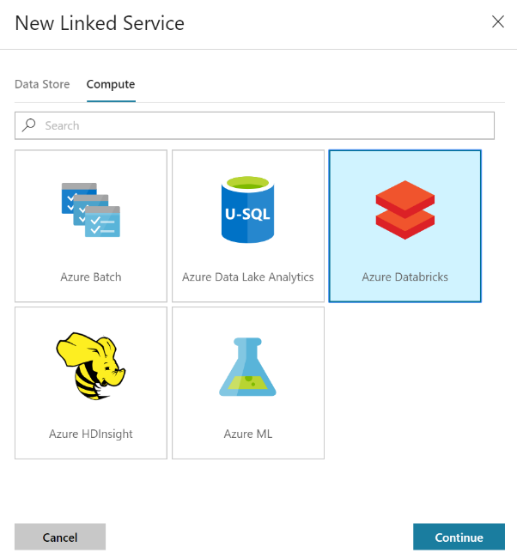This screenshot has width=517, height=559.
Task: Select the Azure Batch icon
Action: 91,210
